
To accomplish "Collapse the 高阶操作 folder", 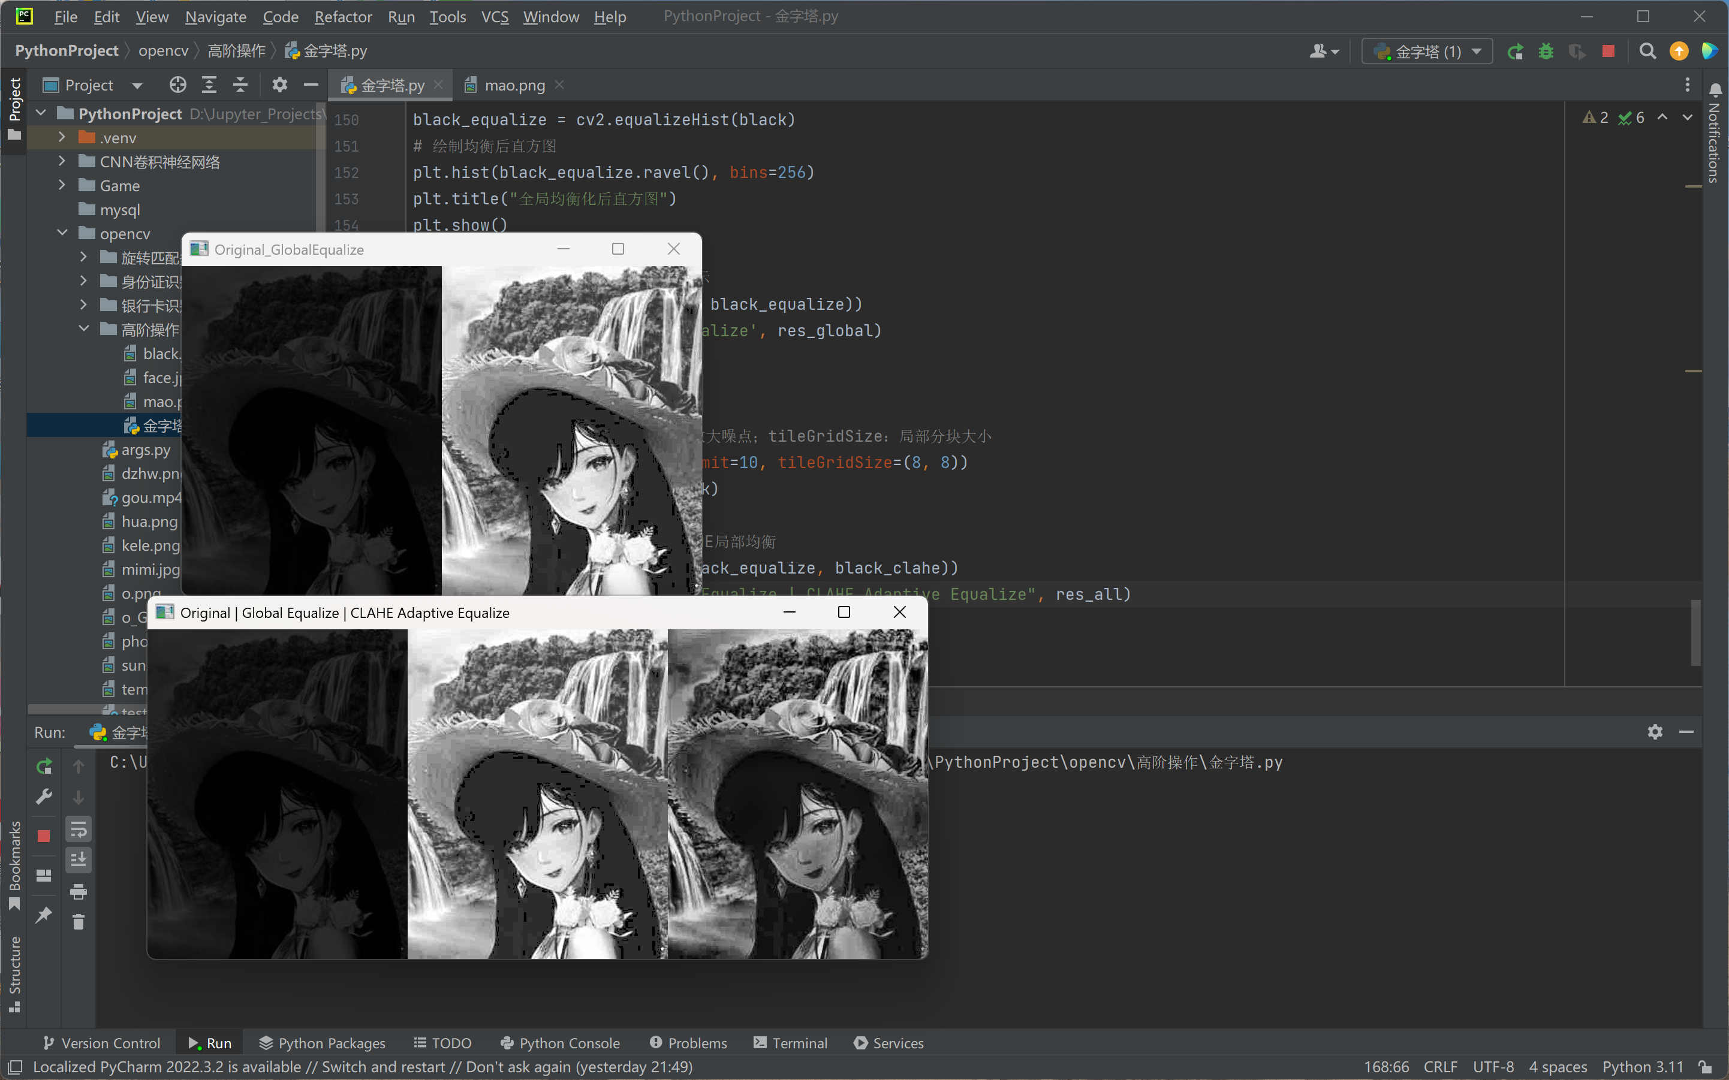I will tap(83, 328).
